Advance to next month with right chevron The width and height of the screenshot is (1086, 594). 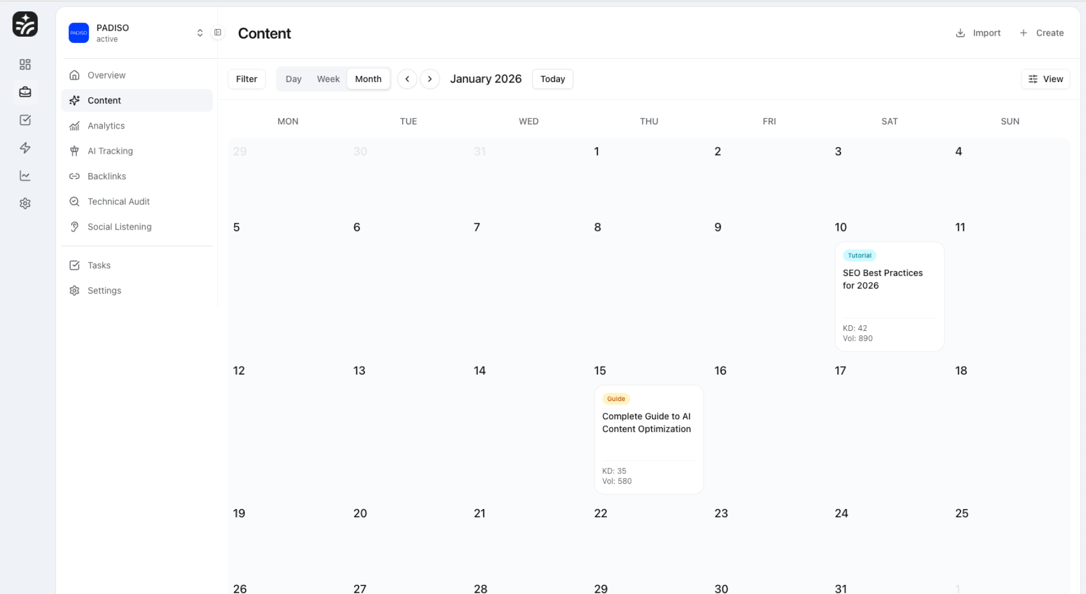(x=430, y=79)
